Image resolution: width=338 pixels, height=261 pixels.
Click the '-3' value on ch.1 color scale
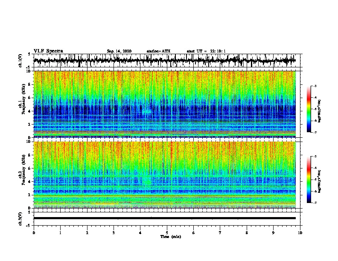click(x=315, y=86)
